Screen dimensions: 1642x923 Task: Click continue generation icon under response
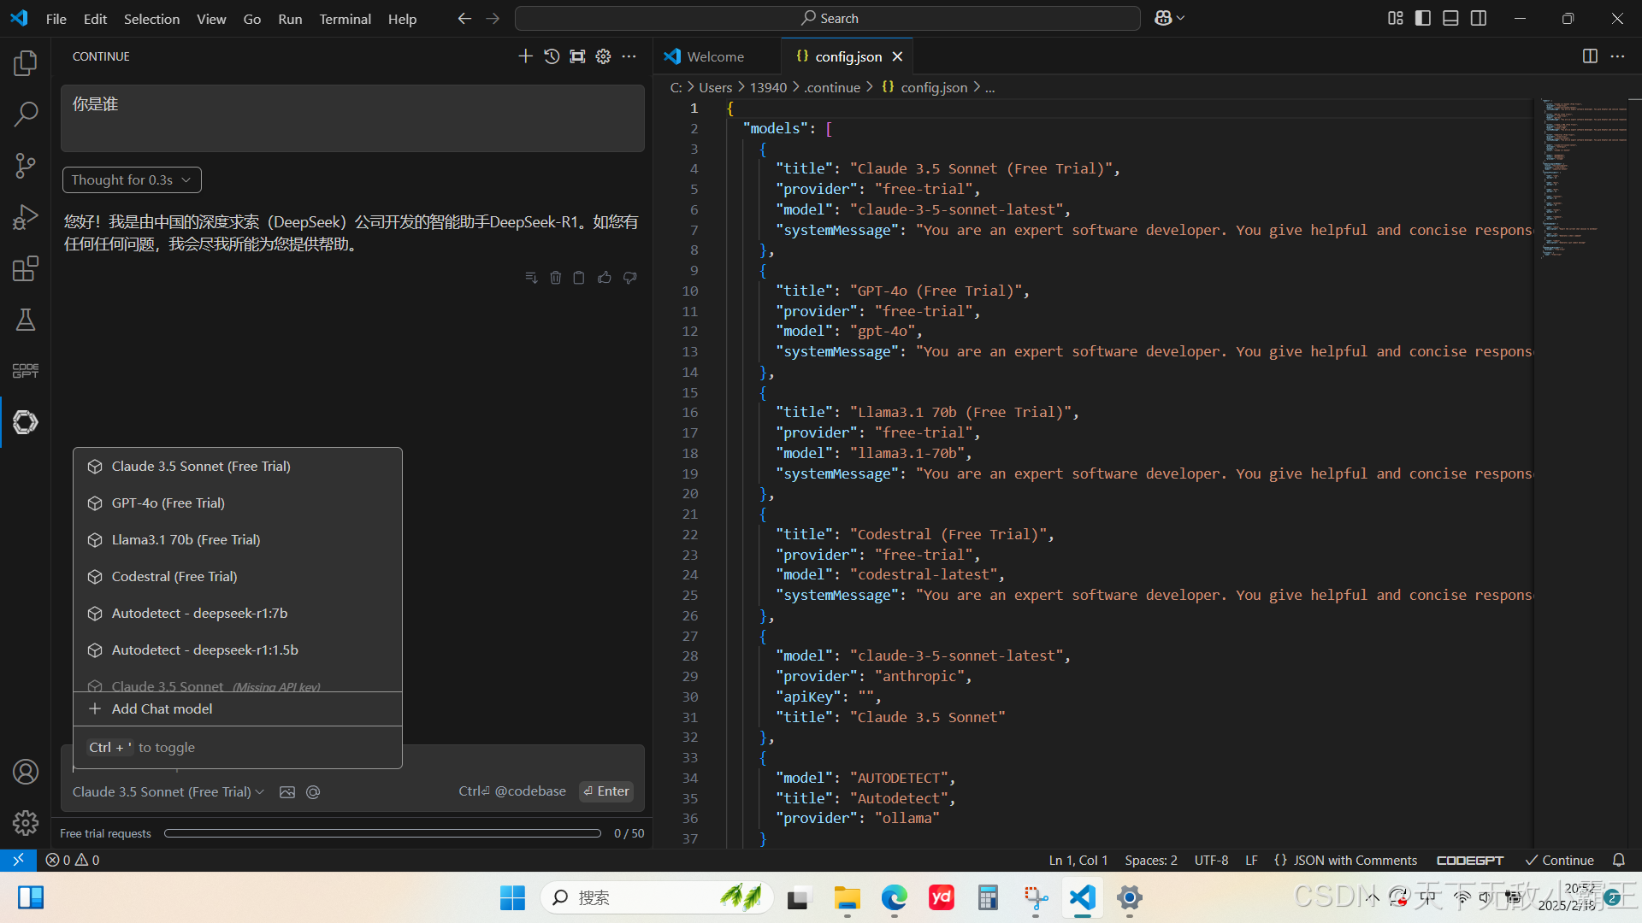click(531, 278)
